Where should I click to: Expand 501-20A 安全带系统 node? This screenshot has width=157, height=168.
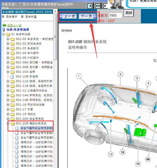(8, 119)
